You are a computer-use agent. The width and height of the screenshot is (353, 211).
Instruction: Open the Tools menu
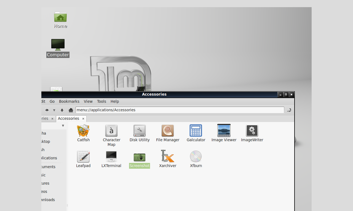101,101
